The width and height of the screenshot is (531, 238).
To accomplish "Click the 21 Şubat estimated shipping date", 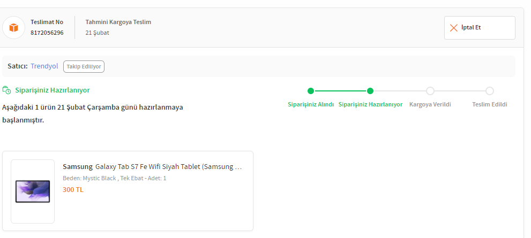I will click(x=98, y=33).
